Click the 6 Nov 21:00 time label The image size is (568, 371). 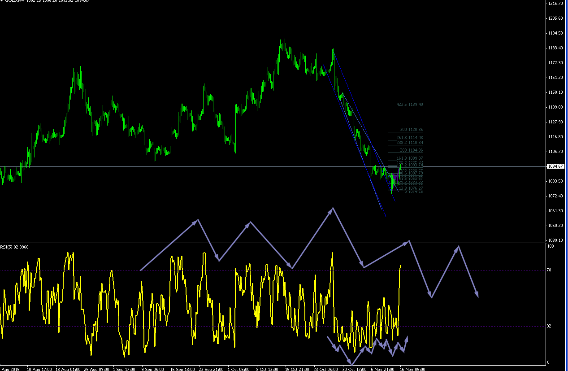(x=383, y=369)
